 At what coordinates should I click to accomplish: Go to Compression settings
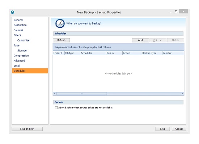pos(21,55)
